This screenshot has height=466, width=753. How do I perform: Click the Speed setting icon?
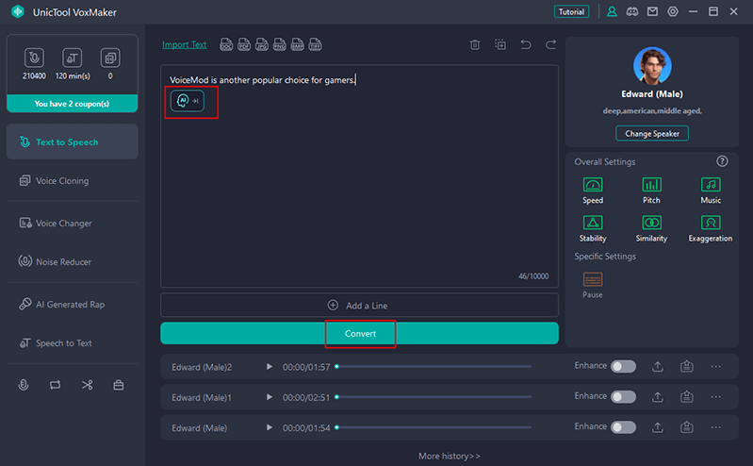tap(593, 185)
